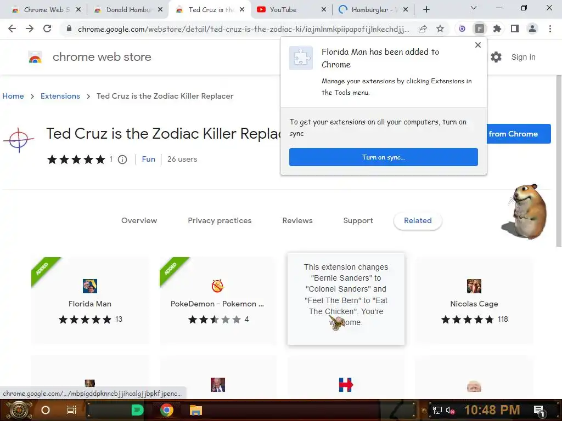This screenshot has height=421, width=562.
Task: Open the Privacy practices section
Action: pyautogui.click(x=220, y=220)
